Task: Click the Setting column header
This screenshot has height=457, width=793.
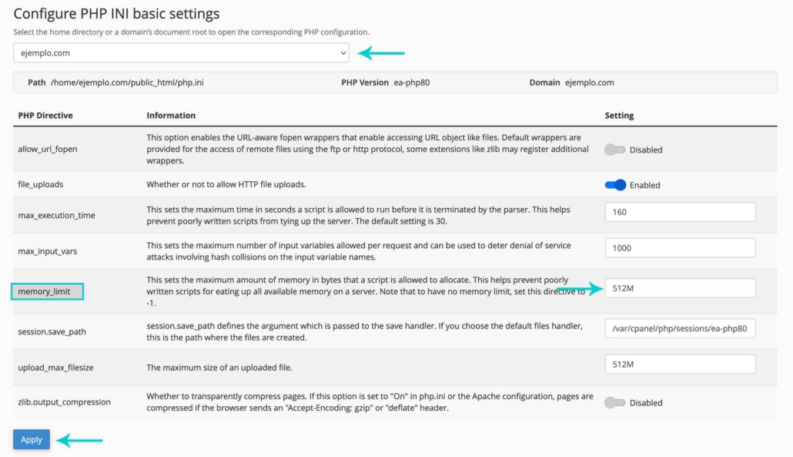Action: [619, 116]
